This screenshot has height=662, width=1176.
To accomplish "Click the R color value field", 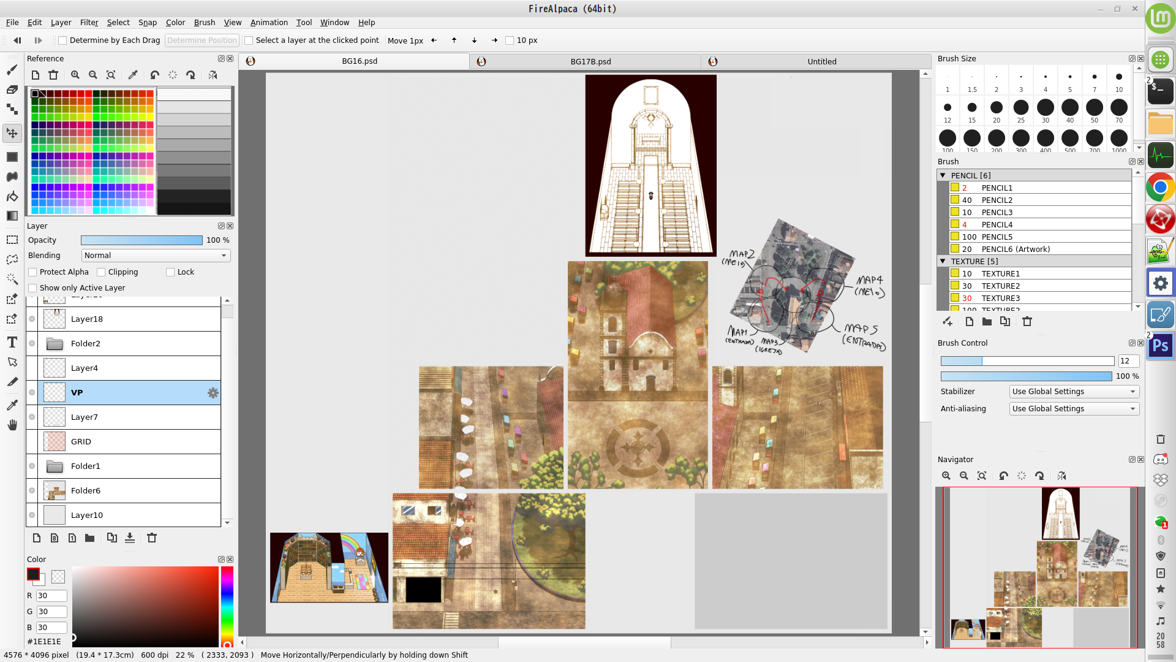I will pos(51,596).
